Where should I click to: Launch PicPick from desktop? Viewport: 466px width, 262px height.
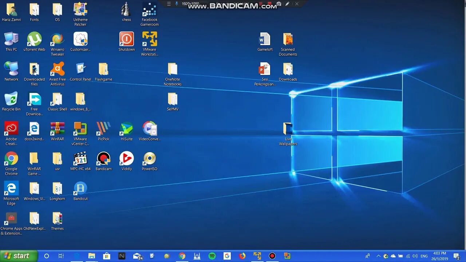coord(103,132)
